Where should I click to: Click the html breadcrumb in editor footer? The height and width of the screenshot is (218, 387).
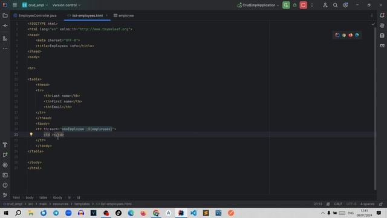tap(16, 197)
